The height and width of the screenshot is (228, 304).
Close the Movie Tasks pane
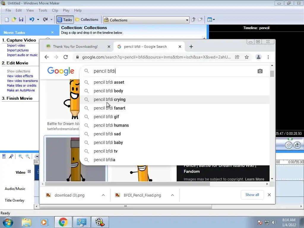52,32
